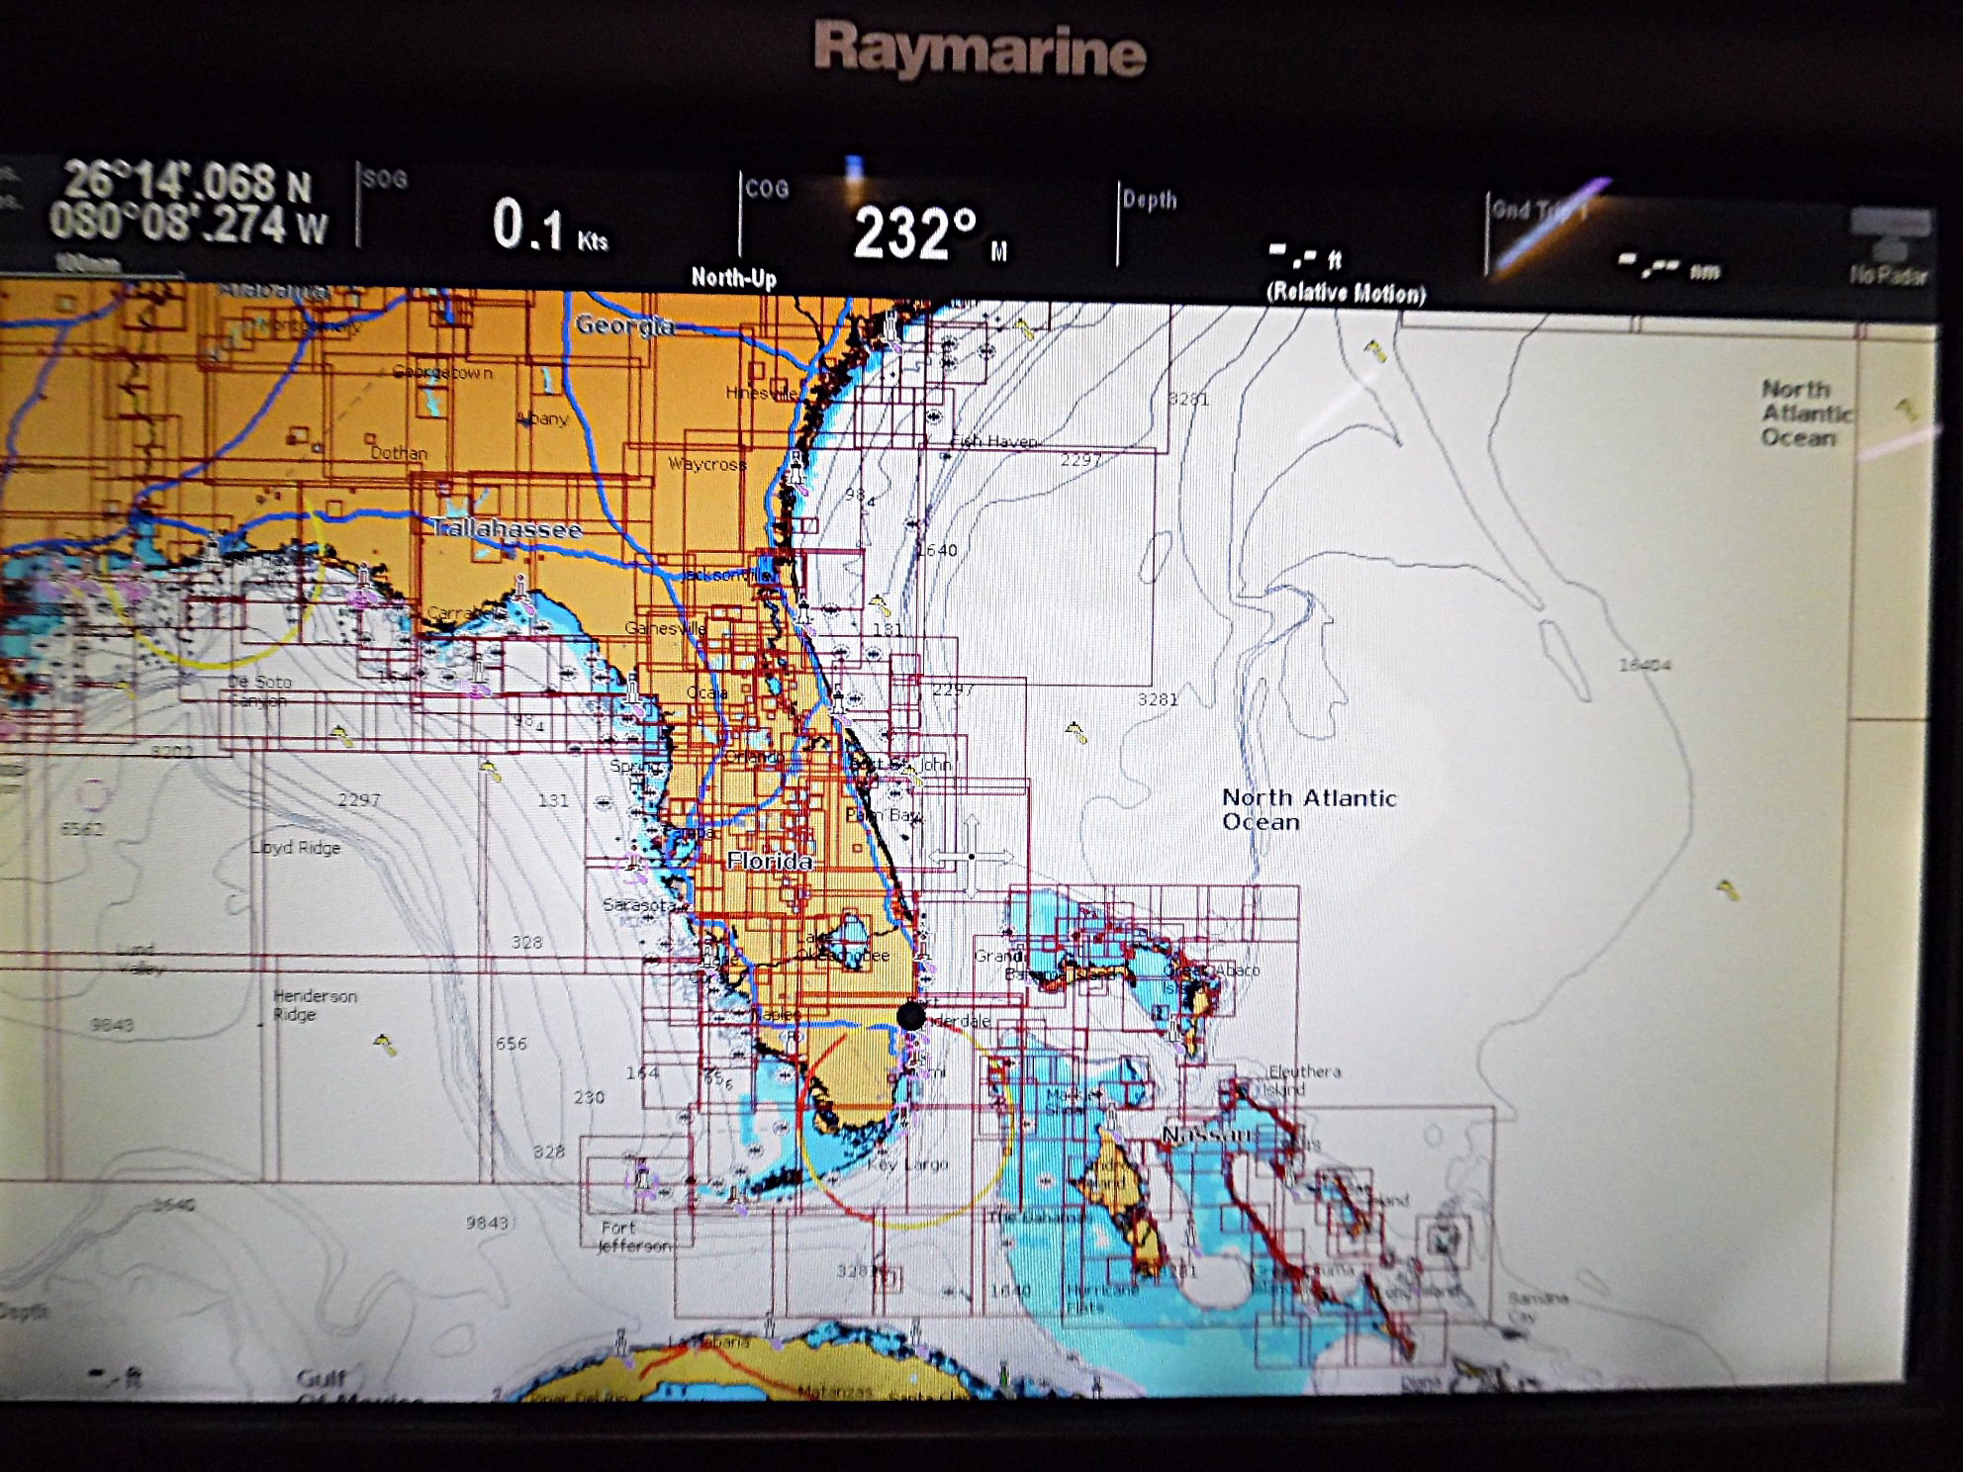Tap the Nassau chart label
1963x1472 pixels.
[x=1209, y=1135]
